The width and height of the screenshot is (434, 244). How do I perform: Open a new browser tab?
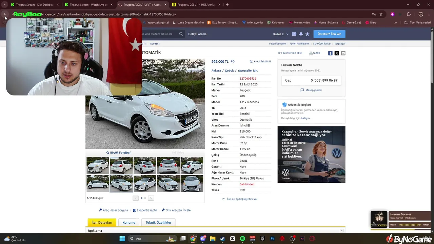point(227,5)
